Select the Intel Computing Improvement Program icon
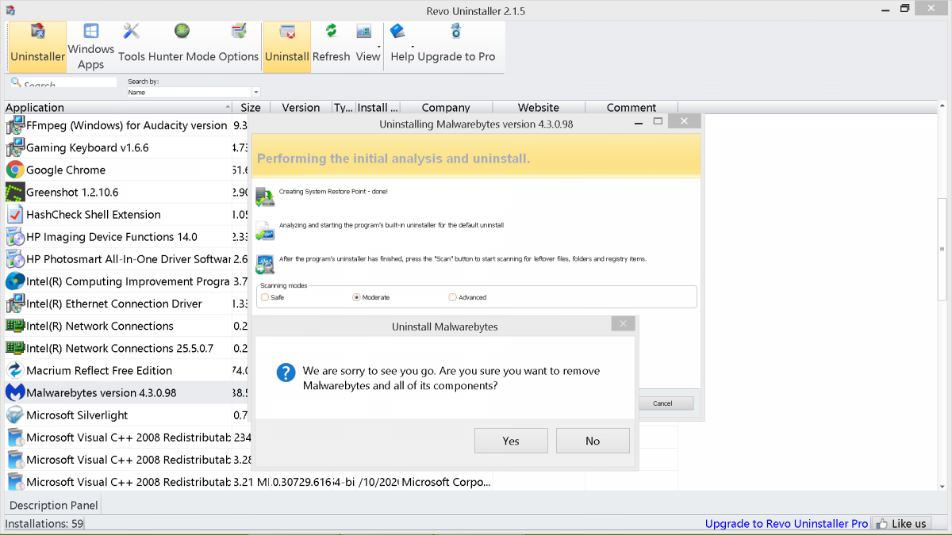The height and width of the screenshot is (535, 952). 15,281
